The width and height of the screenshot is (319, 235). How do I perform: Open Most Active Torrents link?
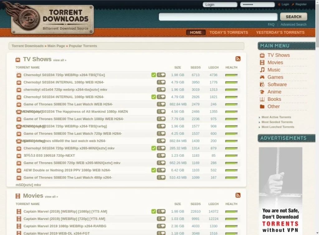coord(276,117)
